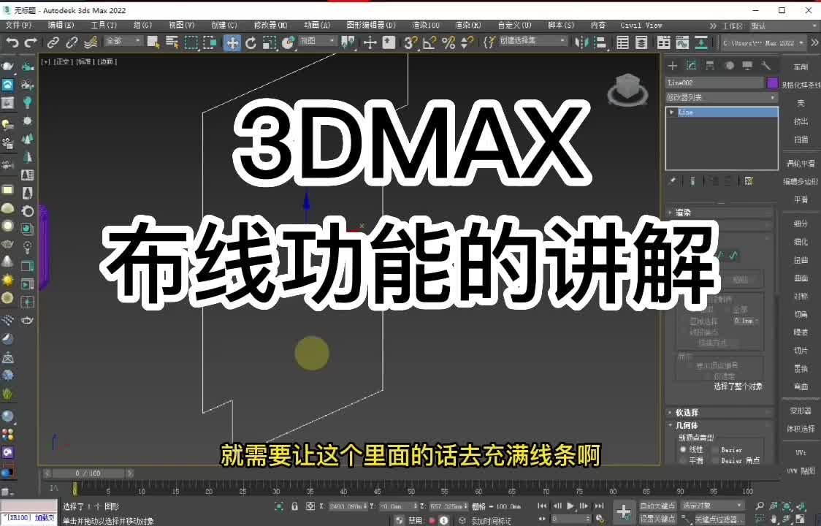Click the 挤出 modifier button

801,121
